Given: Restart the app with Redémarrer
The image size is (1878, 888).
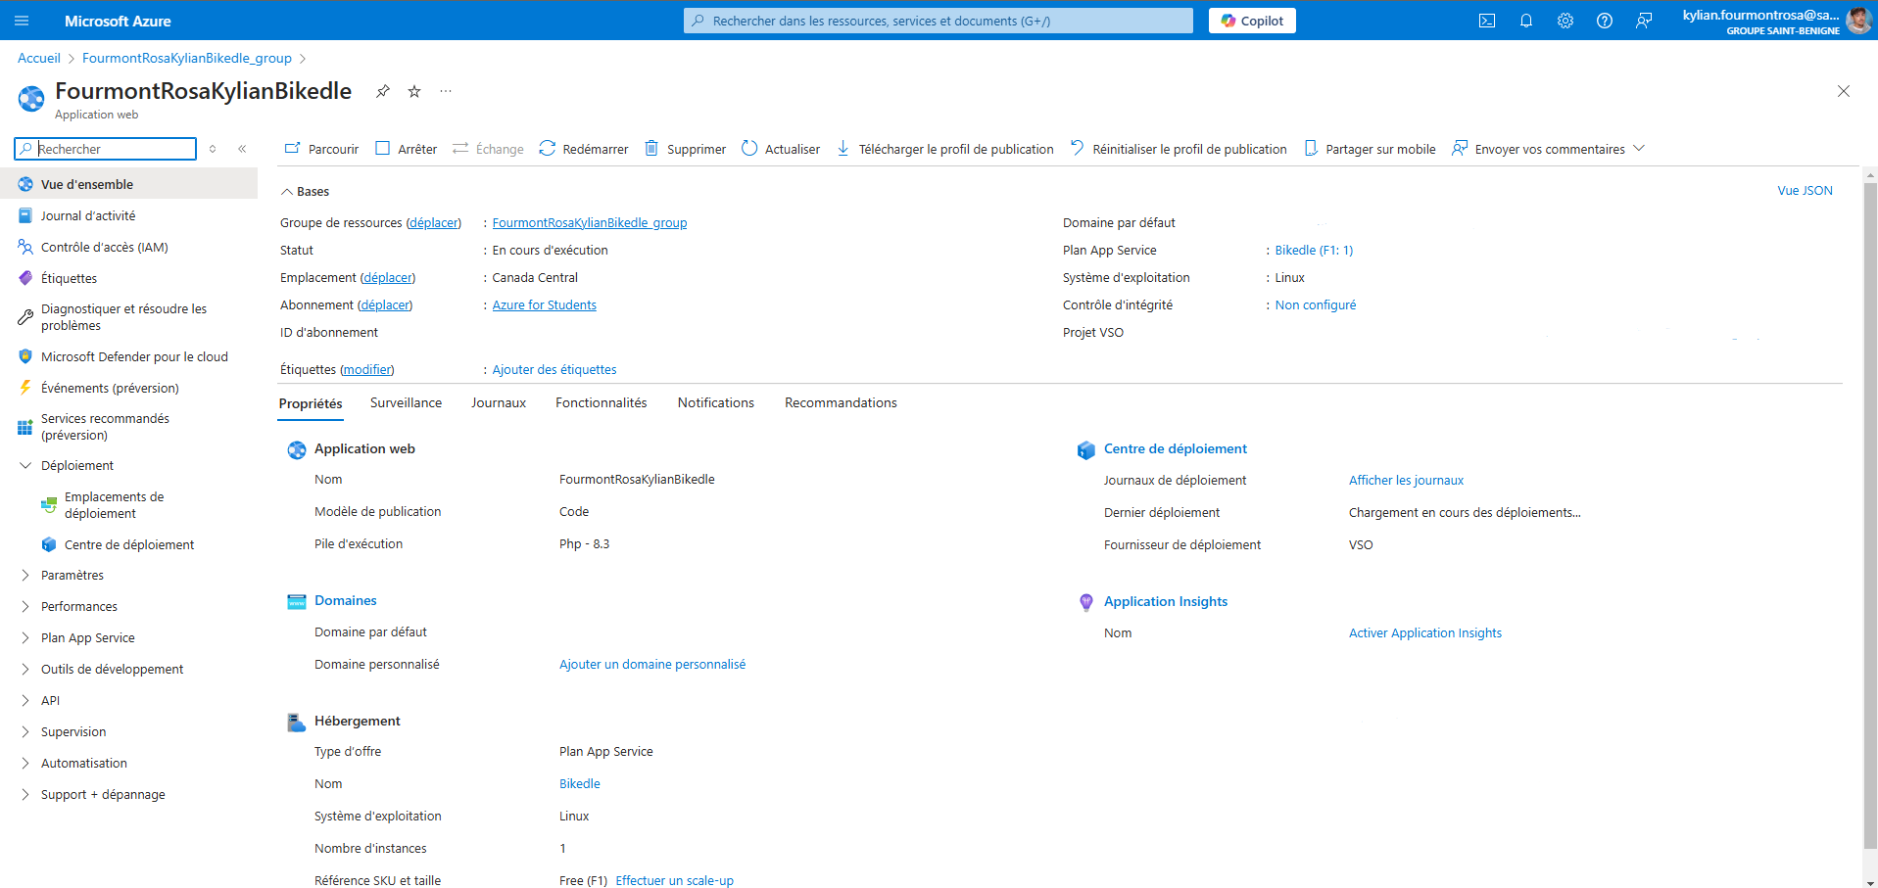Looking at the screenshot, I should tap(584, 149).
